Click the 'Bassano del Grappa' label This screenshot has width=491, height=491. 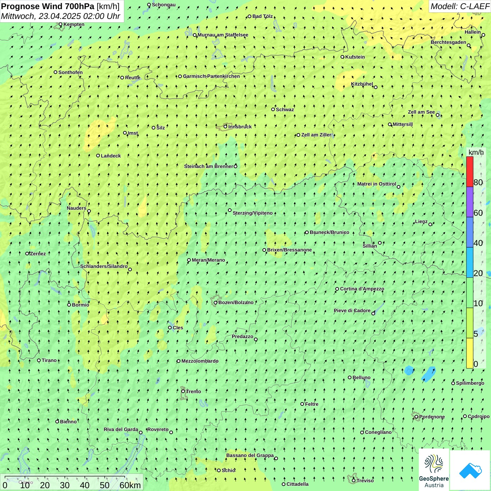tap(250, 455)
